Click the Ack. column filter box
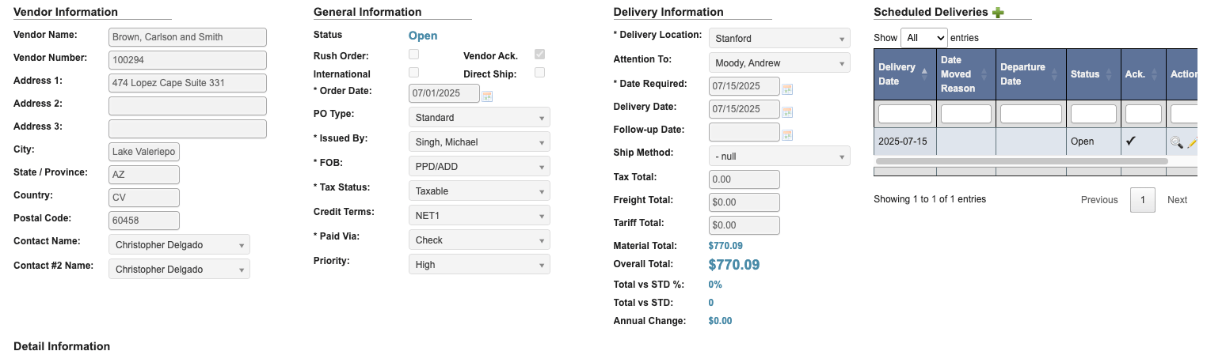This screenshot has width=1207, height=351. pos(1144,114)
